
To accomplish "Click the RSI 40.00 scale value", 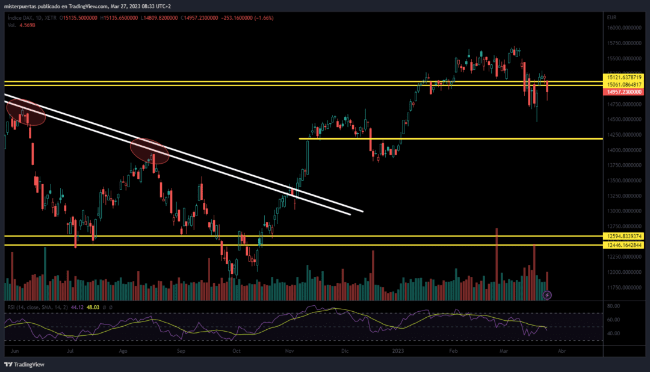I will (613, 333).
